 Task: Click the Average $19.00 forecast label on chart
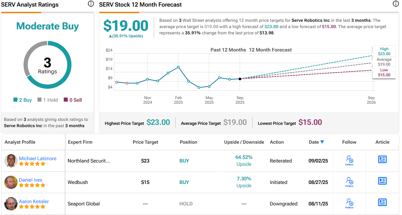pyautogui.click(x=384, y=62)
